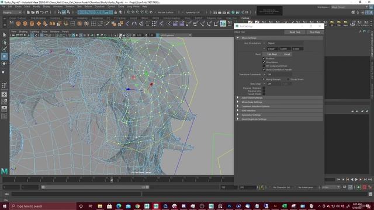Enable the Preserve Children checkbox
Screen dimensions: 374x210
click(x=264, y=88)
